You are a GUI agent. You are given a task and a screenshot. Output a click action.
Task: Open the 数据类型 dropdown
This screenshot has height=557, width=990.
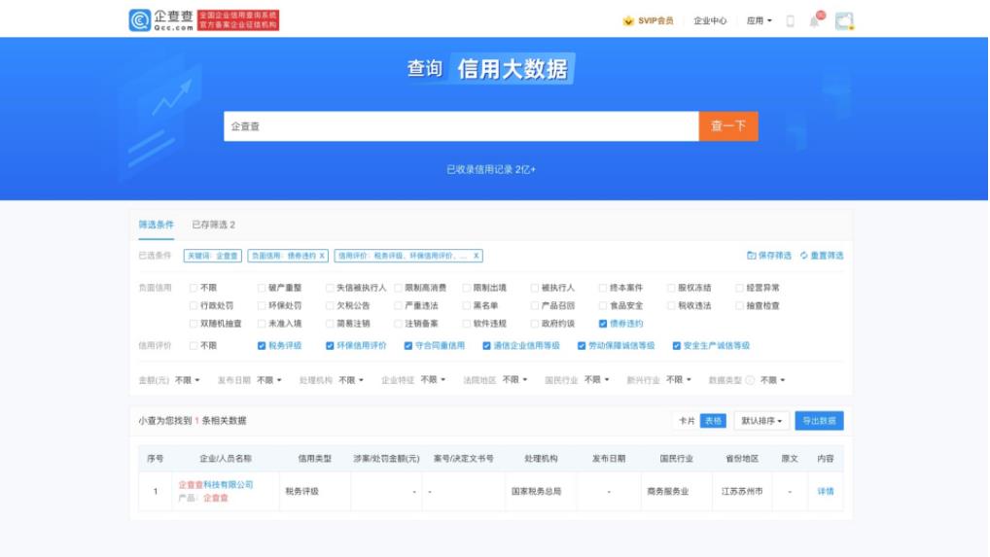(x=773, y=380)
